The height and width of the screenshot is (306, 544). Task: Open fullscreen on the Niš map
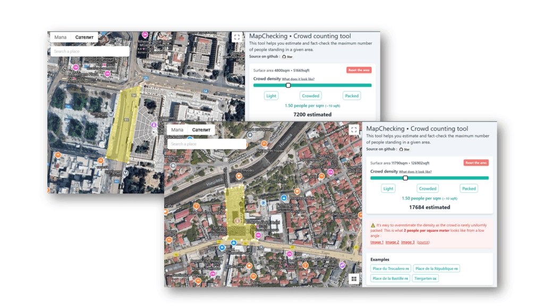tap(353, 130)
